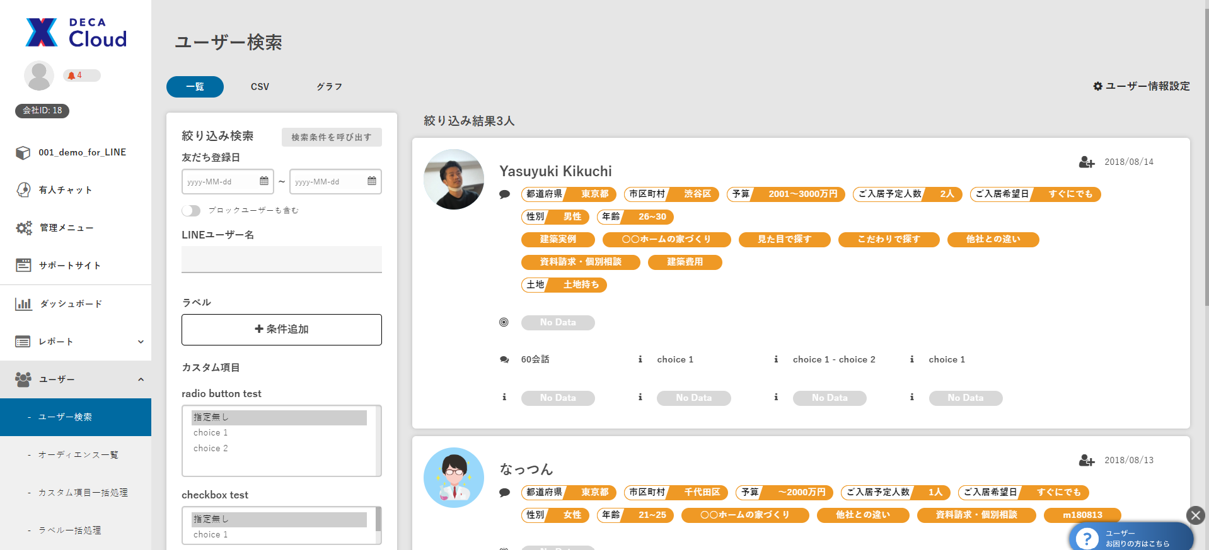Open ユーザー情報設定 settings link
This screenshot has height=550, width=1209.
pos(1142,86)
